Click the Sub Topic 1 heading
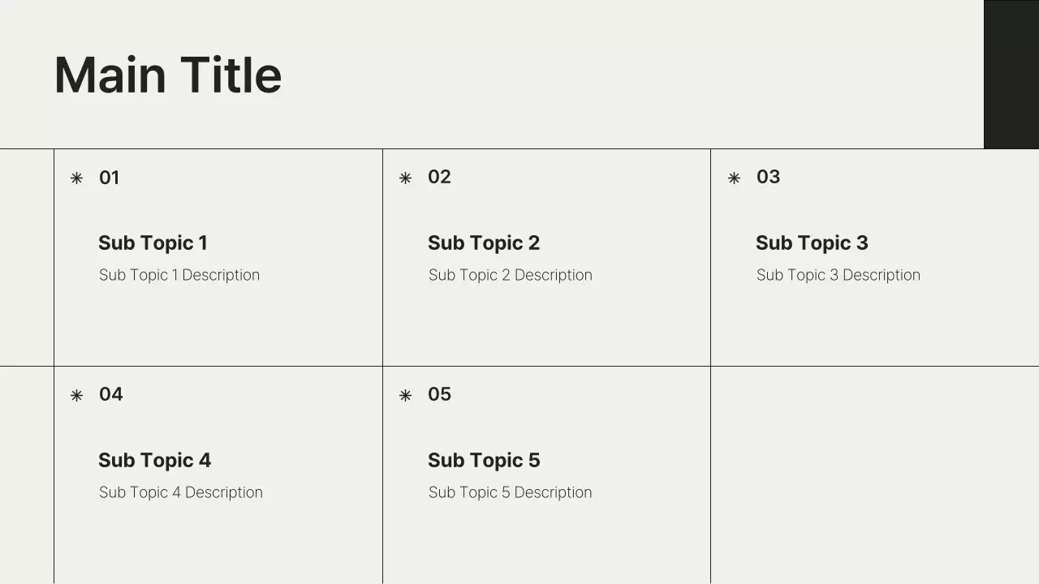Image resolution: width=1039 pixels, height=584 pixels. tap(153, 243)
